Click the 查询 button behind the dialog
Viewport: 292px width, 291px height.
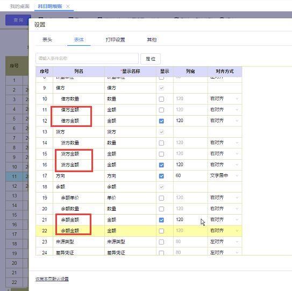click(x=18, y=20)
